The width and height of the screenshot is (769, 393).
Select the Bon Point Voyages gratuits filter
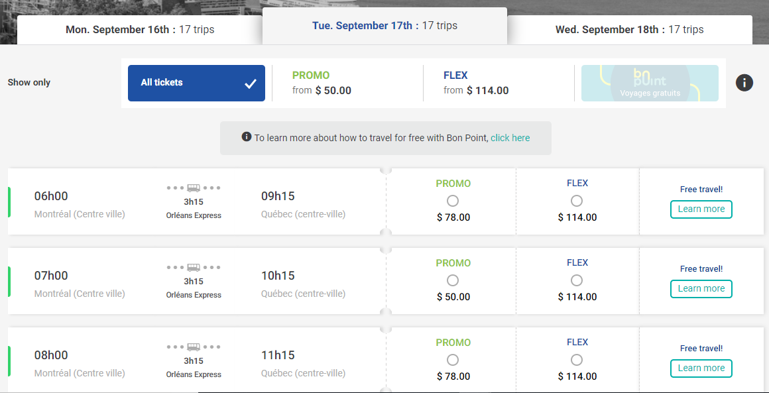[x=650, y=84]
